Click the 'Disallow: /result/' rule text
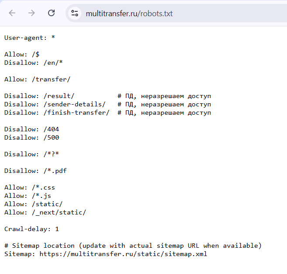 (39, 96)
